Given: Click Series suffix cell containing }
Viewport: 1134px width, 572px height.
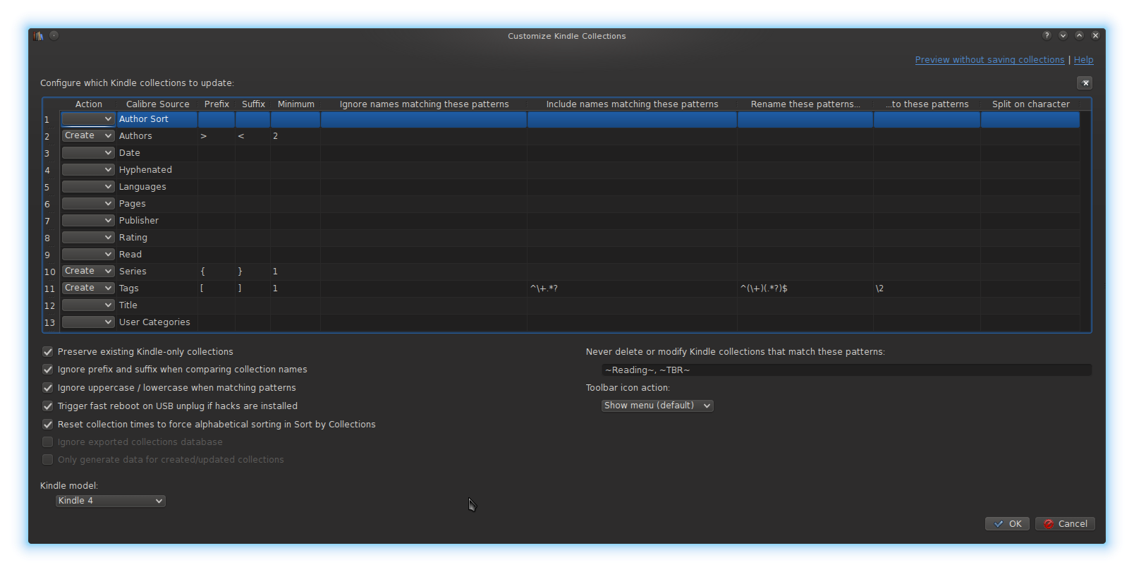Looking at the screenshot, I should [x=253, y=272].
